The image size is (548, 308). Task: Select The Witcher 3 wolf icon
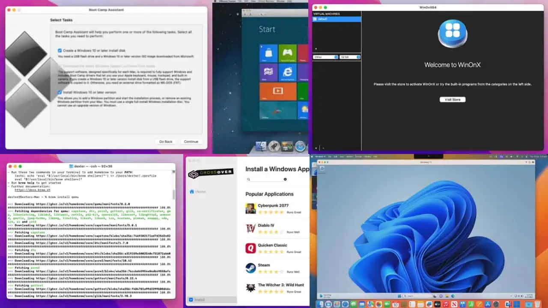[250, 288]
